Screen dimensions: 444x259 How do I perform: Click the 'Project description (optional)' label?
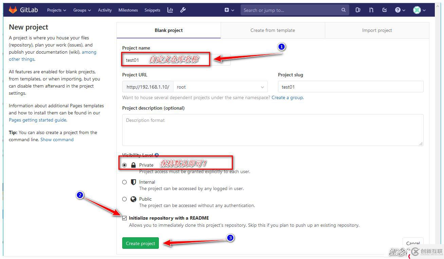tap(153, 108)
